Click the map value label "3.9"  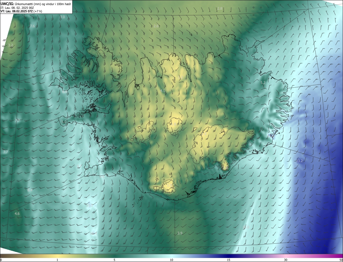180,233
